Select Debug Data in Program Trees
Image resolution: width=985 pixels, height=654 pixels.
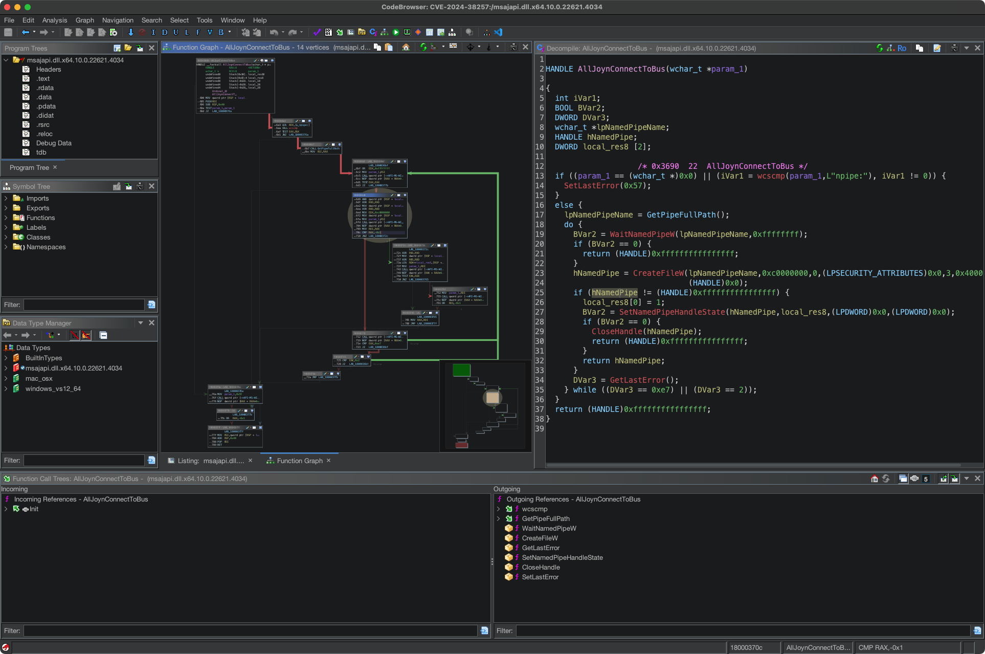pos(54,143)
